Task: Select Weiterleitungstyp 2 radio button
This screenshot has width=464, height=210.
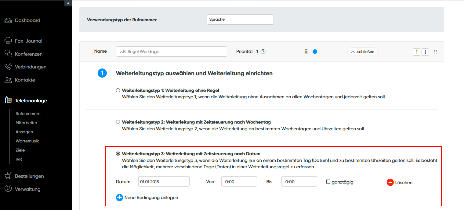Action: click(x=118, y=122)
